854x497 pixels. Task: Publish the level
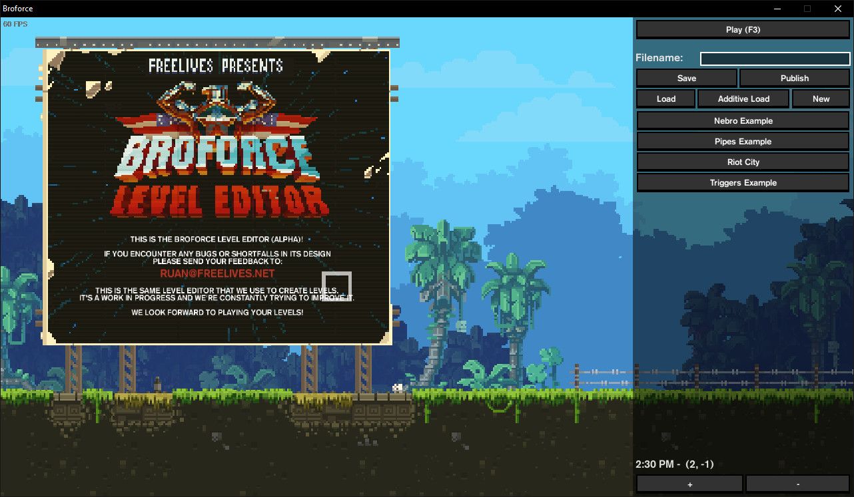pyautogui.click(x=794, y=78)
